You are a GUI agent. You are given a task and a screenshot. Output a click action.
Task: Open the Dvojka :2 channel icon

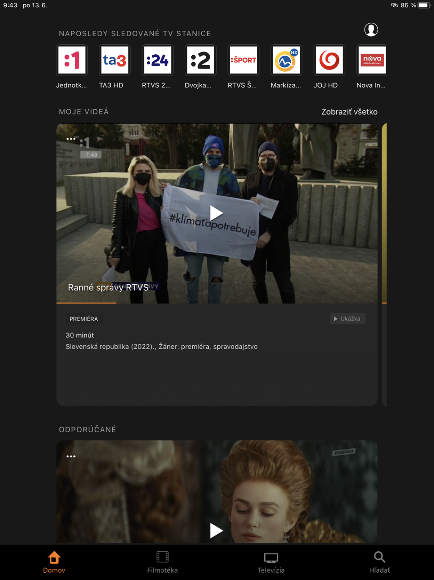tap(200, 60)
